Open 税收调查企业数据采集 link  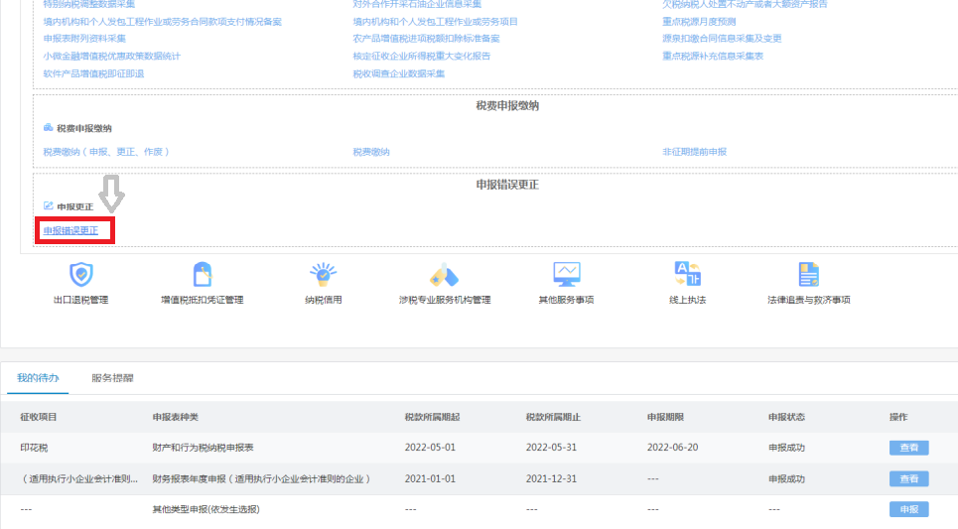click(399, 73)
